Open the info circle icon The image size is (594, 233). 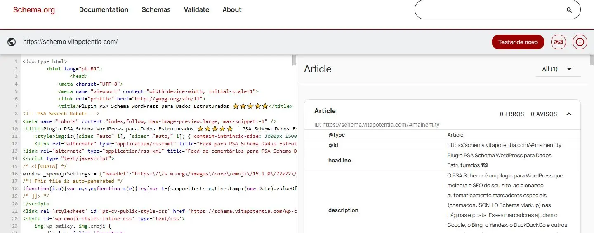click(x=580, y=42)
